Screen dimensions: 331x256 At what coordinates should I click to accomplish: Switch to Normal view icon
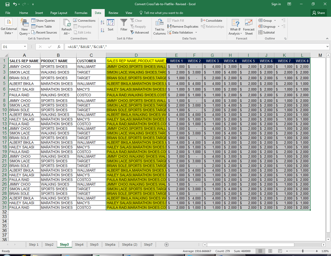[x=260, y=251]
